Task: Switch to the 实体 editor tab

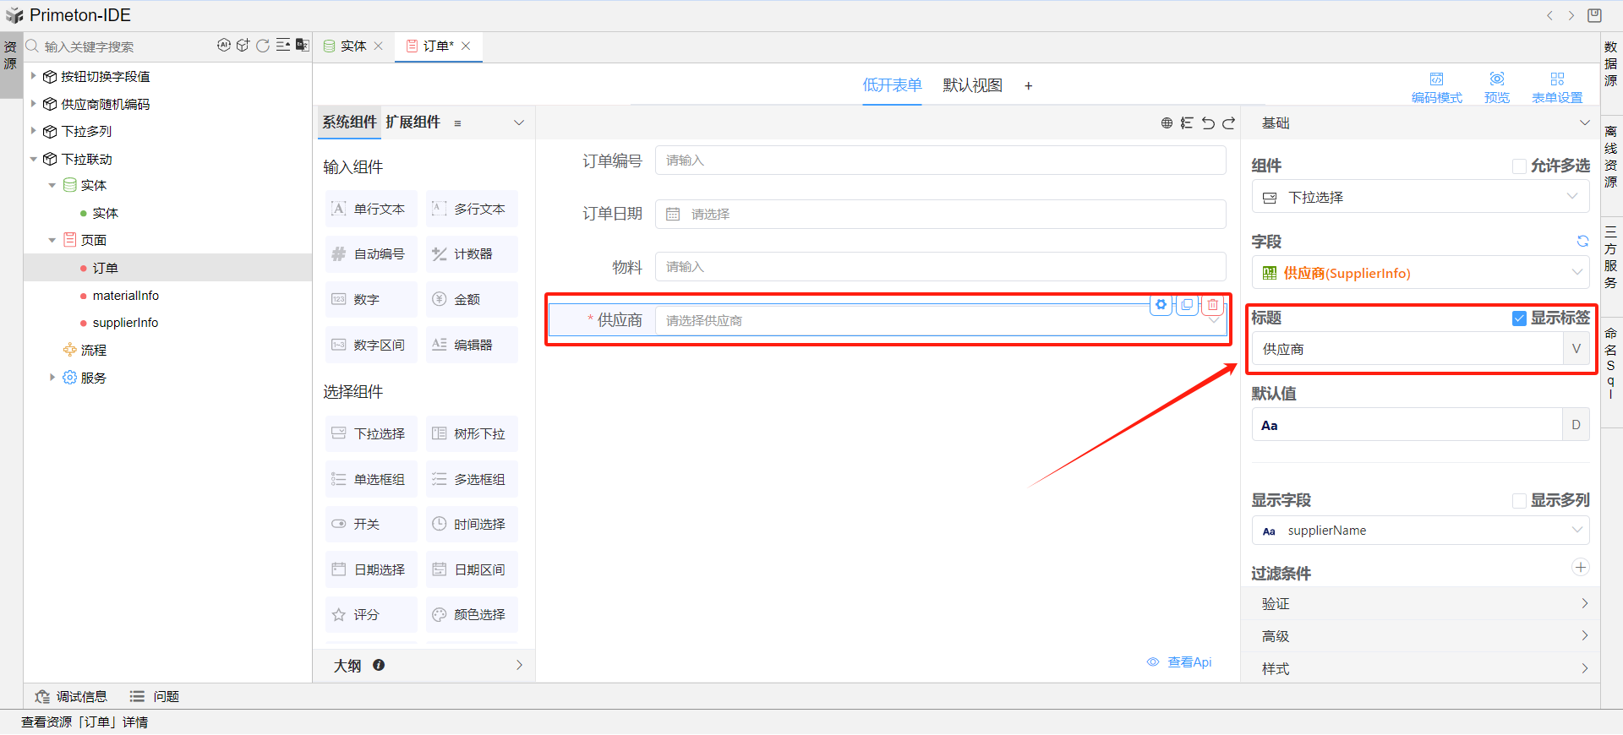Action: [352, 46]
